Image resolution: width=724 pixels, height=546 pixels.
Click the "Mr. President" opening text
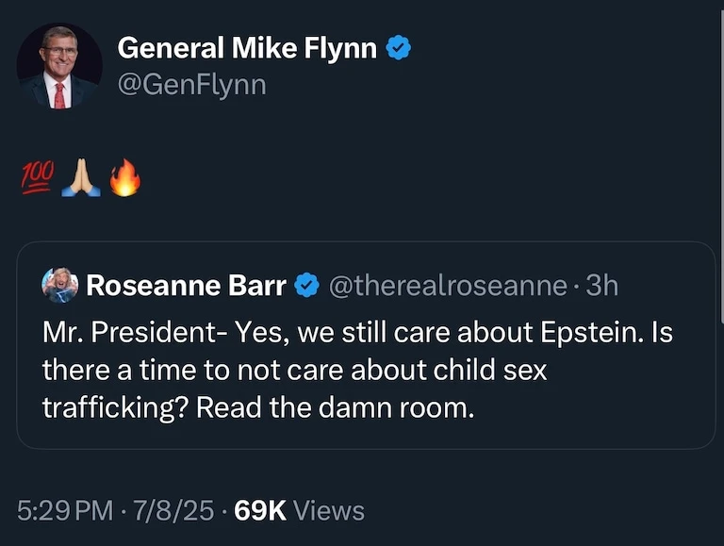point(130,332)
